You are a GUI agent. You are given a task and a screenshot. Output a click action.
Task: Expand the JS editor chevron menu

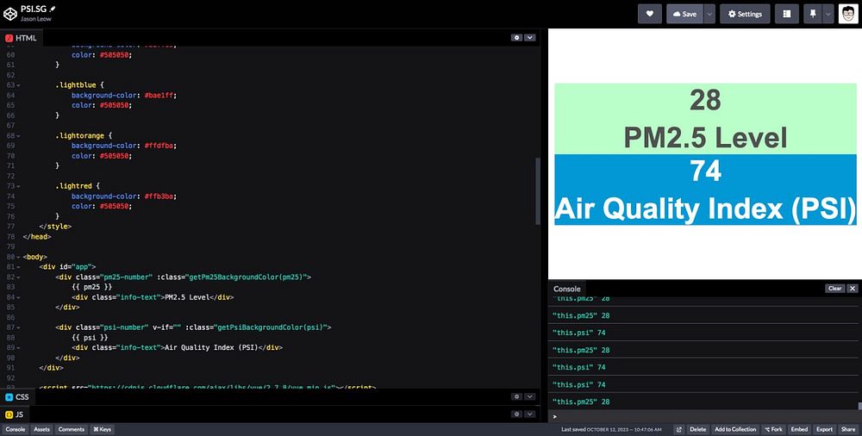529,414
